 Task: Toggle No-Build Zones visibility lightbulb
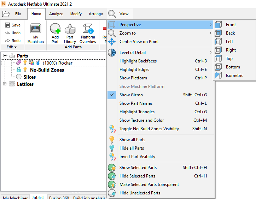(x=25, y=70)
